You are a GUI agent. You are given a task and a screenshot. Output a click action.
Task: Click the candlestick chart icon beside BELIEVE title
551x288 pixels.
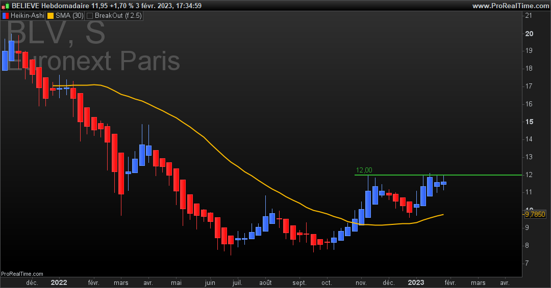pyautogui.click(x=5, y=6)
